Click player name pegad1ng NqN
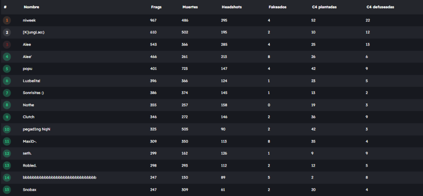 pyautogui.click(x=37, y=129)
